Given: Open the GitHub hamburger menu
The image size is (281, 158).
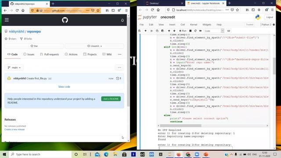Looking at the screenshot, I should 7,20.
